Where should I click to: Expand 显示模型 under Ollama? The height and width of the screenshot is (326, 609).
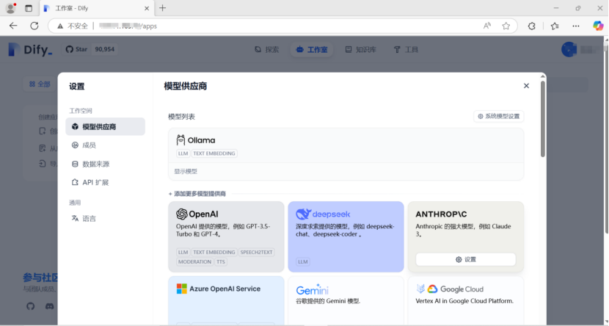186,171
